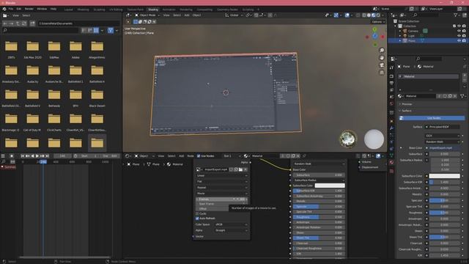Hide Light in viewport via eye icon

(x=459, y=36)
